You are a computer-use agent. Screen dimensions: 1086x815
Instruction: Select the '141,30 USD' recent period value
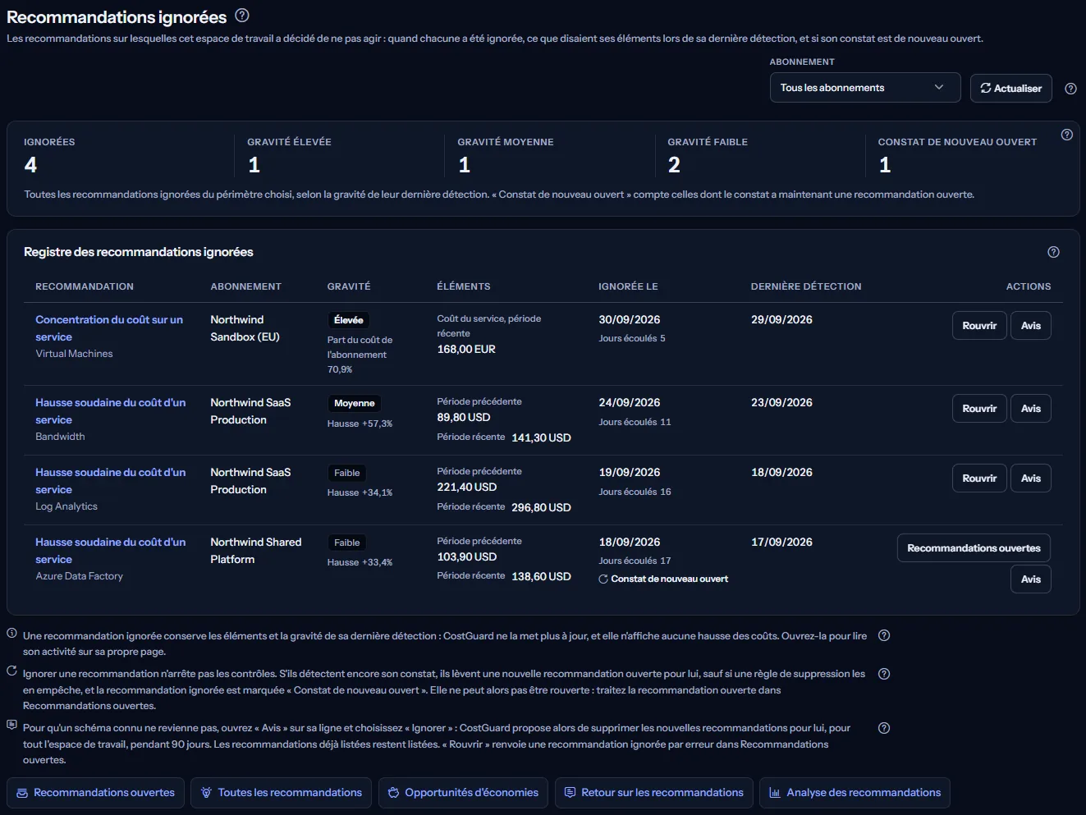pyautogui.click(x=541, y=437)
